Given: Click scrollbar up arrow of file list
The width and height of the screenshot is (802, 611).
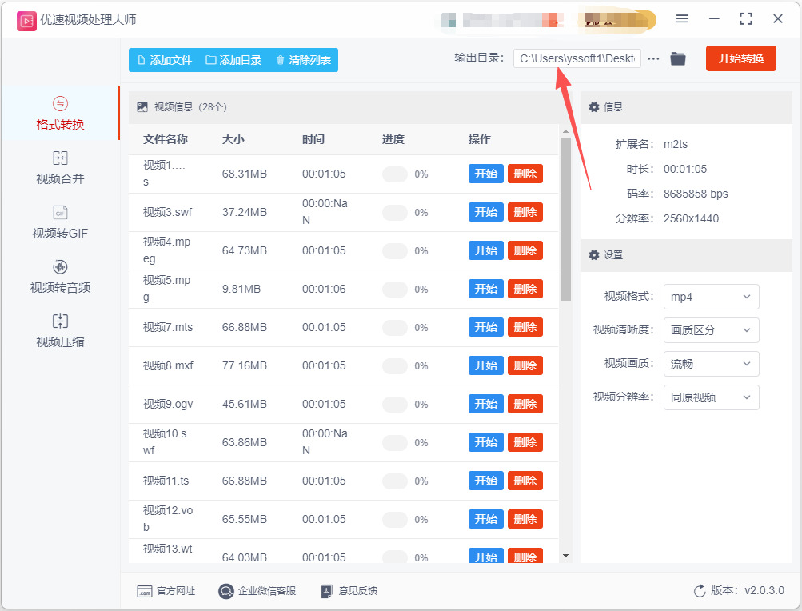Looking at the screenshot, I should pos(565,131).
